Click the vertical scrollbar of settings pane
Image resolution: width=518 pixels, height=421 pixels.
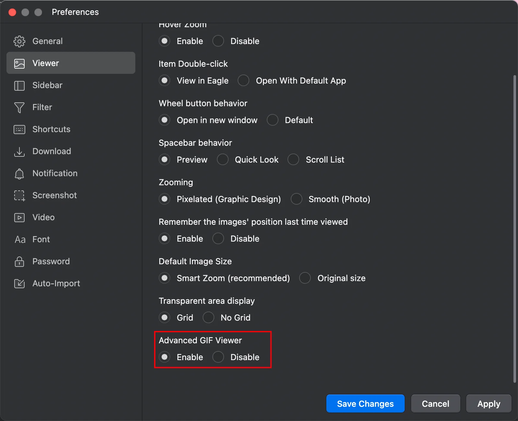[x=515, y=229]
